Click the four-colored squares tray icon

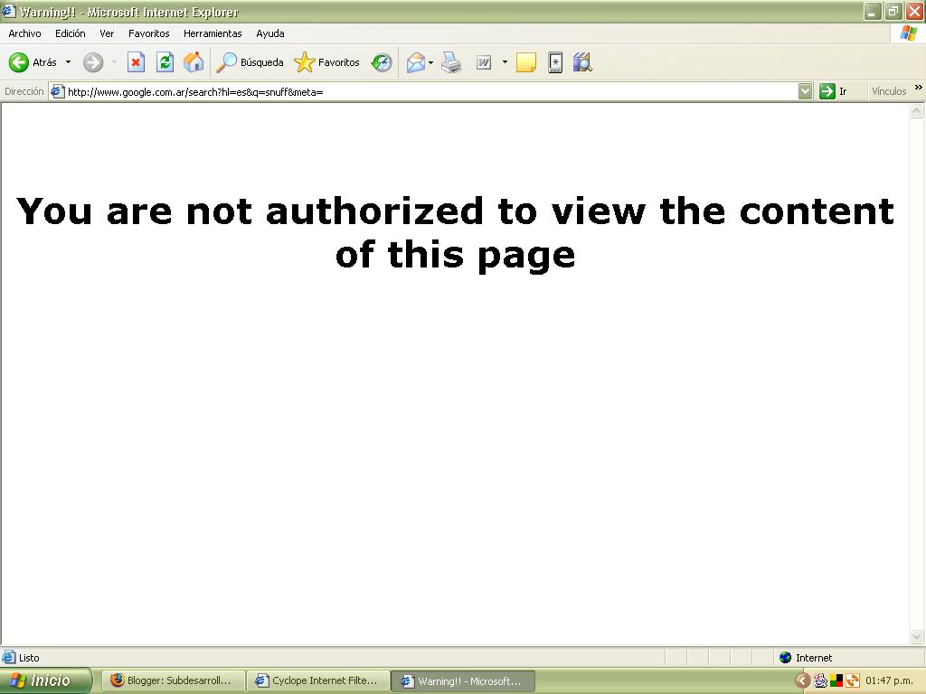836,681
